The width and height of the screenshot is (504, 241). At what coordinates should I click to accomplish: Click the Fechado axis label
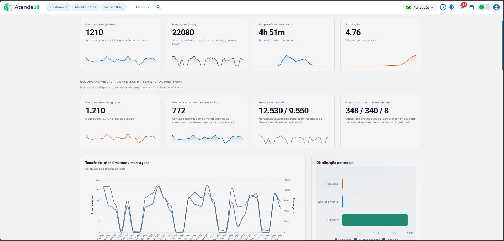pos(332,220)
